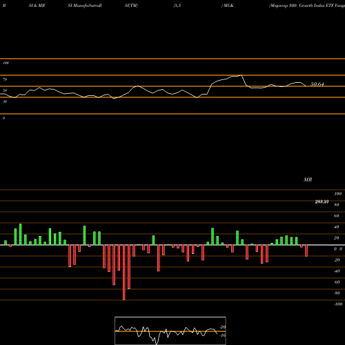Click the 'SI MunafaSutraR' header label

tap(85, 6)
